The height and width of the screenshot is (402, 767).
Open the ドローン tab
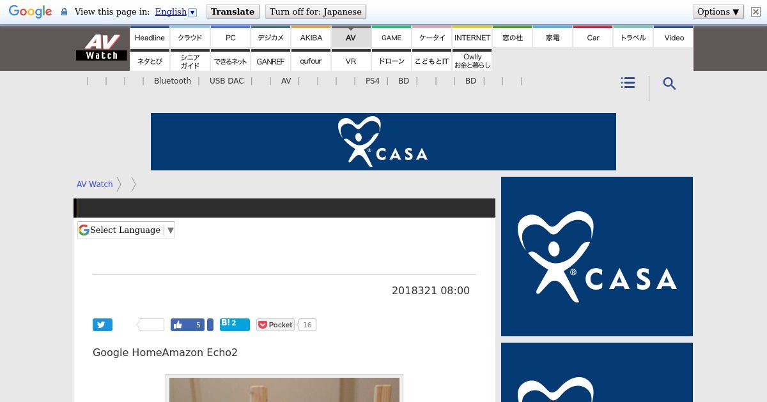coord(391,60)
